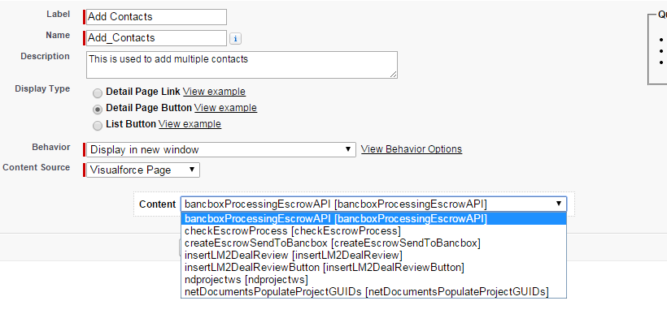Click the info icon next to Name field
Viewport: 667px width, 331px height.
[235, 38]
